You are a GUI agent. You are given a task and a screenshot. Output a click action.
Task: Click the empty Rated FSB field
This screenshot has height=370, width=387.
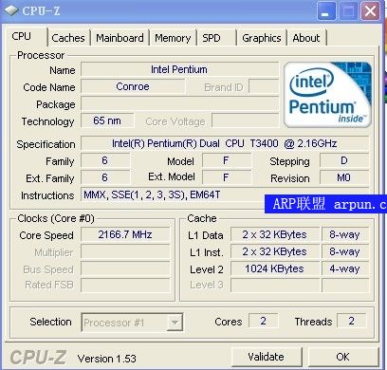[125, 286]
